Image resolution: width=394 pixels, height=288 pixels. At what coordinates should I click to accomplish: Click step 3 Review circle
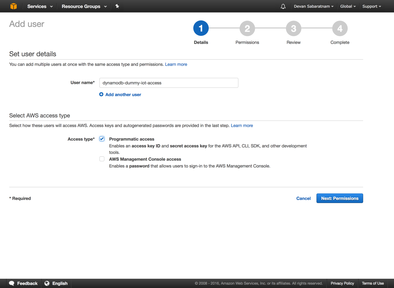(293, 28)
